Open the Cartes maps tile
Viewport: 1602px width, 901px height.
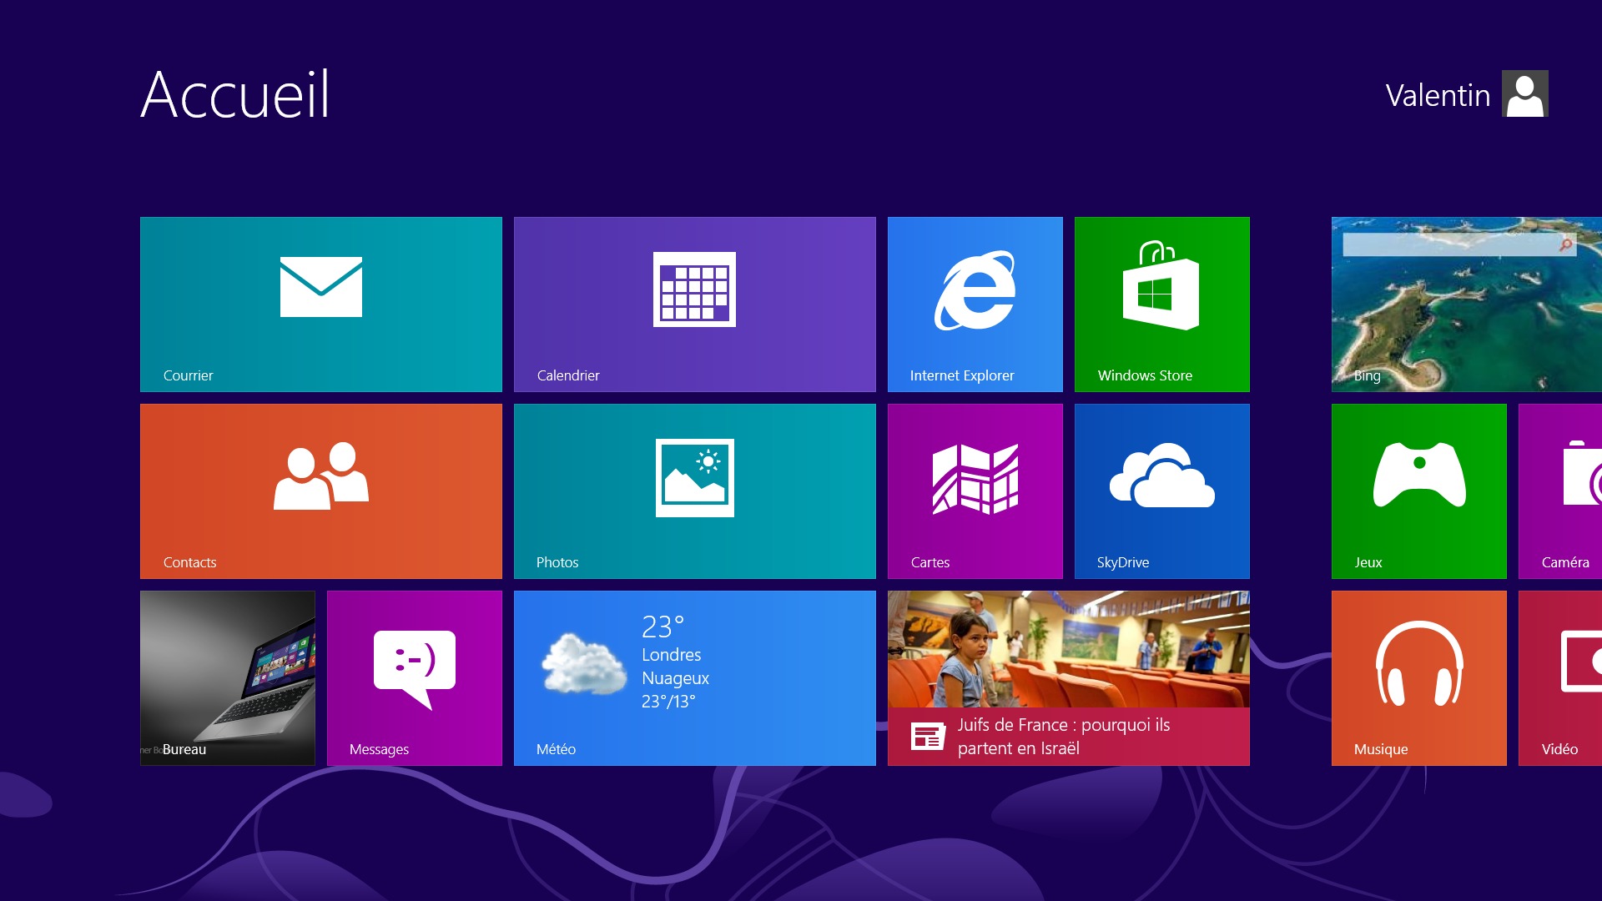(x=975, y=491)
